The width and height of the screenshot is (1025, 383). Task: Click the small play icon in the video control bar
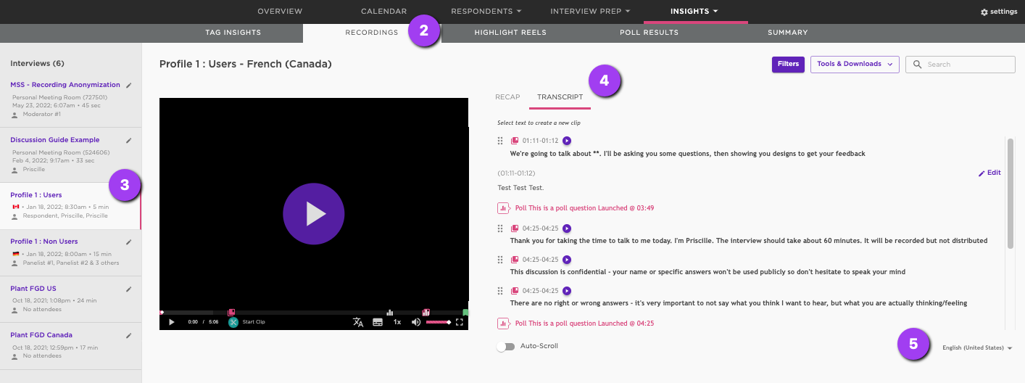[x=171, y=322]
